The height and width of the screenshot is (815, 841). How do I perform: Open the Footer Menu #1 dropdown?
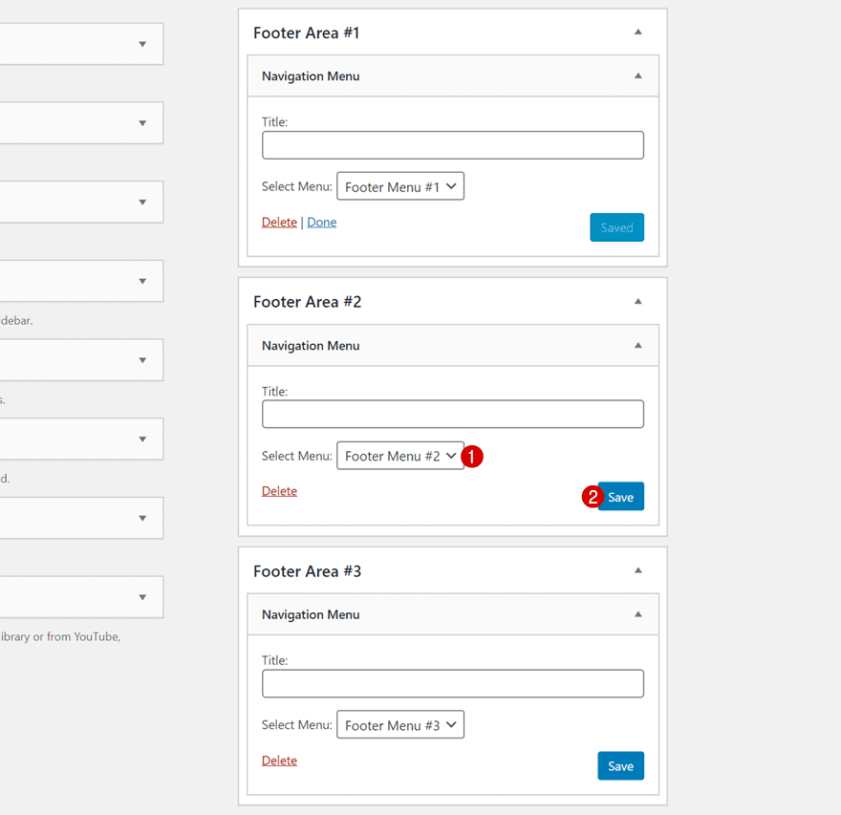click(400, 185)
